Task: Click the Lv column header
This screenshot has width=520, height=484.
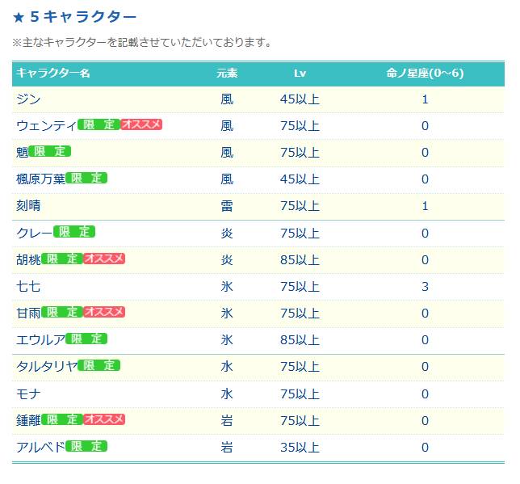Action: pyautogui.click(x=300, y=74)
